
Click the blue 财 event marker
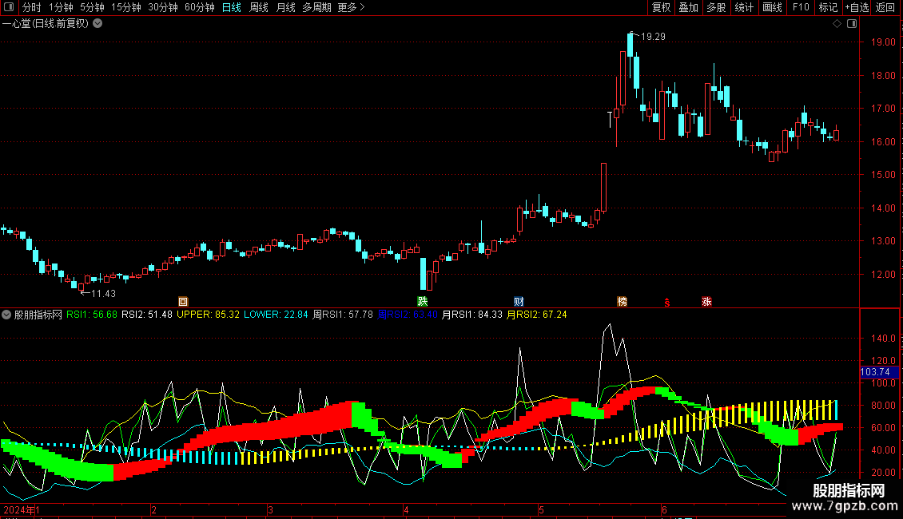[x=519, y=302]
